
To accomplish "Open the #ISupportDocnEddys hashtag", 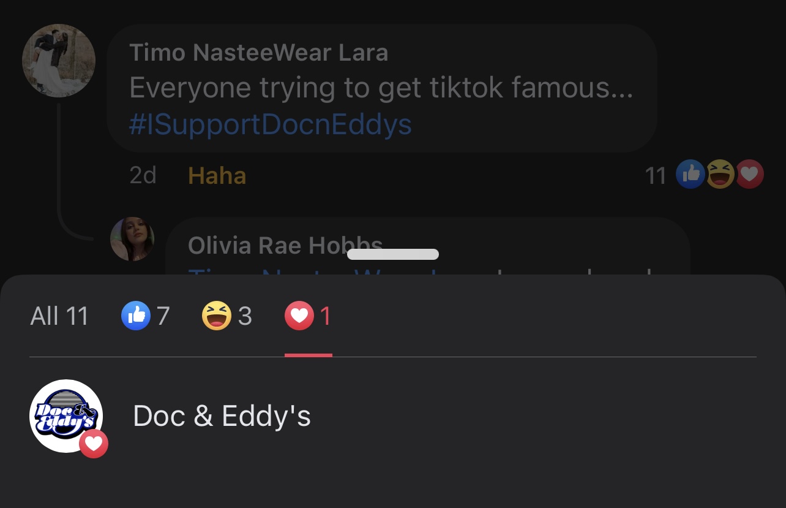I will (270, 125).
